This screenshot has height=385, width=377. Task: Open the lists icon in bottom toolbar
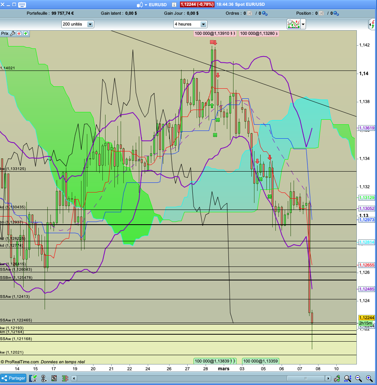[x=54, y=378]
